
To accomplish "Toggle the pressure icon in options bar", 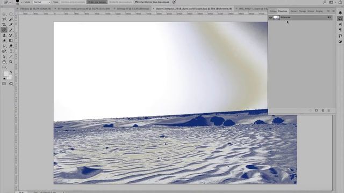I will [174, 2].
